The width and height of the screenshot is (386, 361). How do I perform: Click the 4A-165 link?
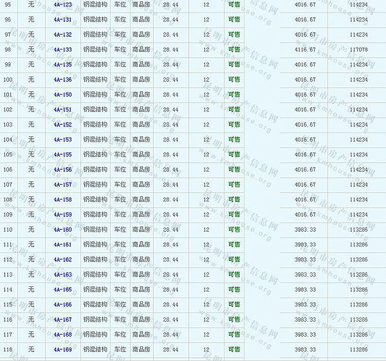(62, 290)
